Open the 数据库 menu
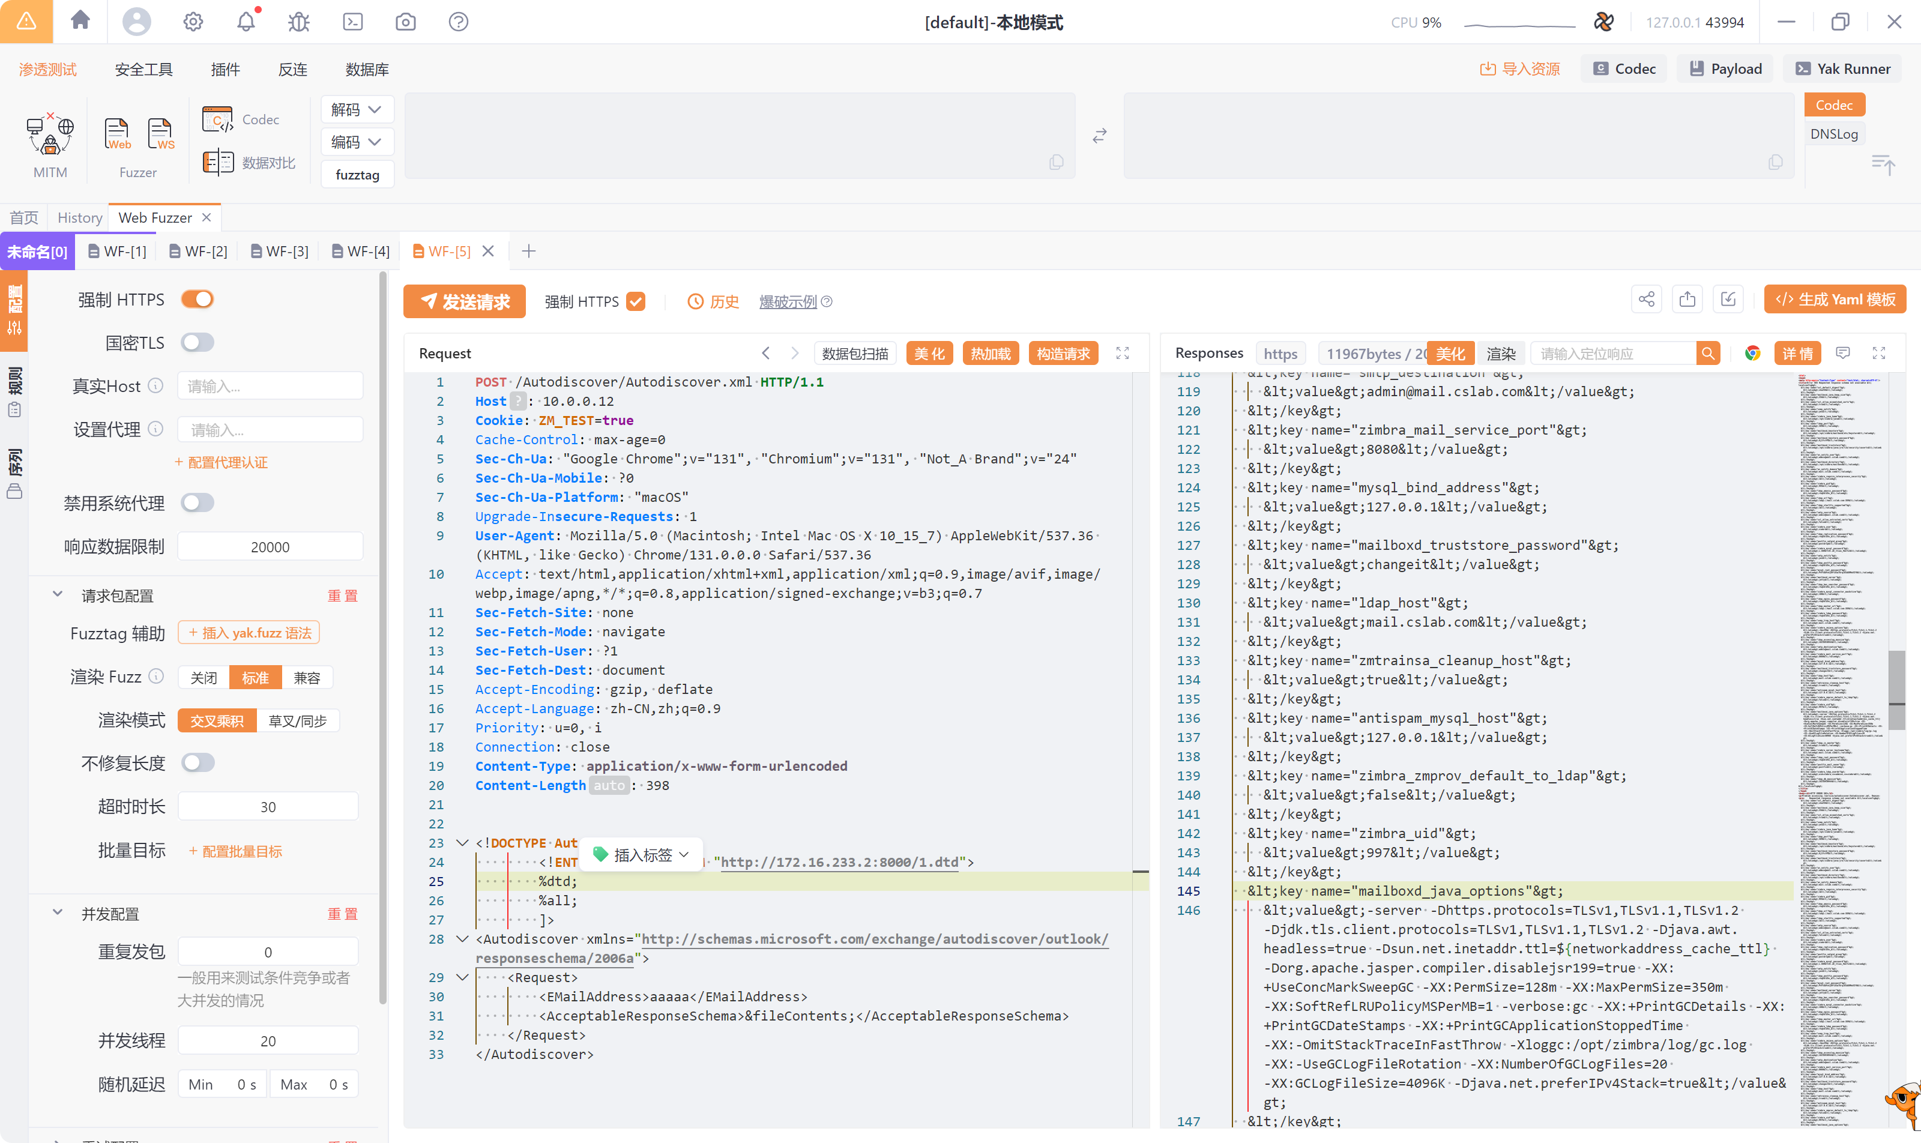 coord(367,69)
